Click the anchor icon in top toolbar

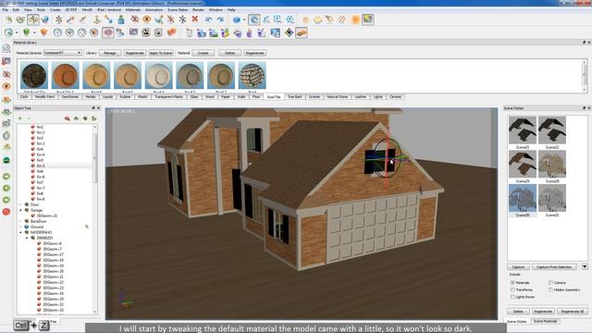96,19
